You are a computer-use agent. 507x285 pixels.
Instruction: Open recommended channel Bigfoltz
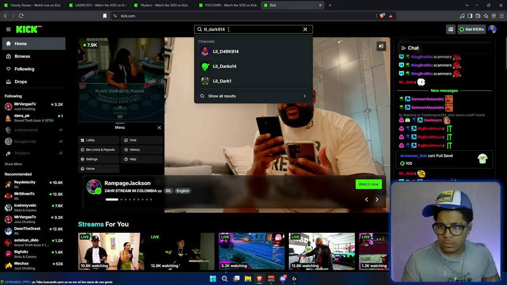(34, 254)
